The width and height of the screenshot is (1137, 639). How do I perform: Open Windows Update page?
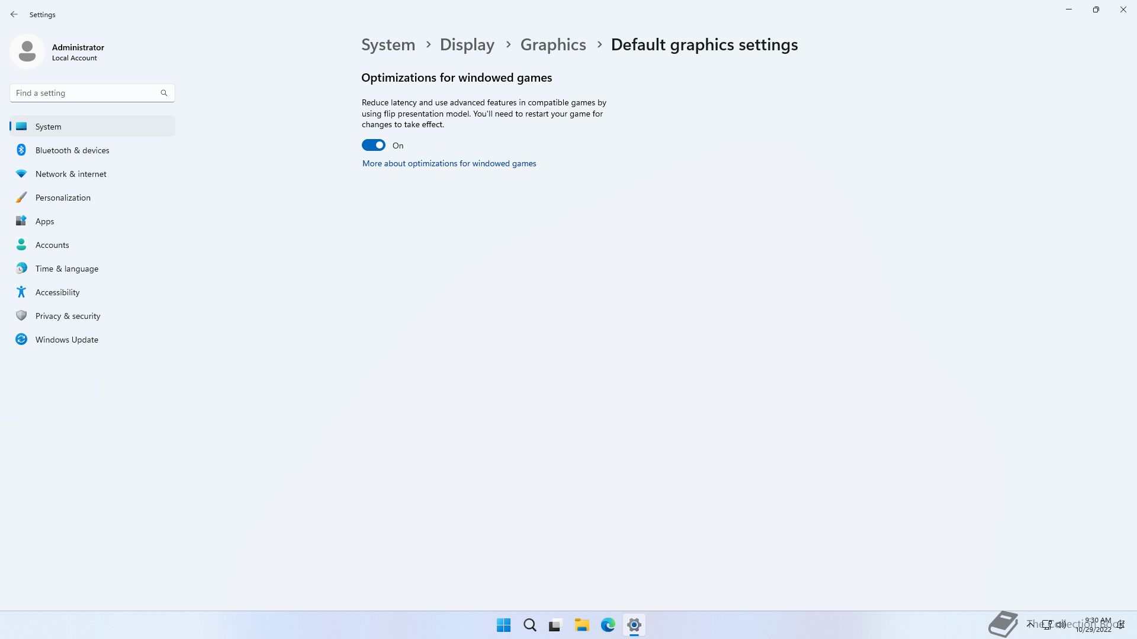(x=66, y=340)
